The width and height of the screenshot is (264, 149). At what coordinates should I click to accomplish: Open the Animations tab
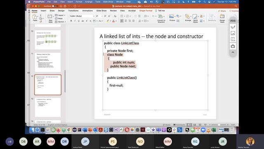point(87,11)
